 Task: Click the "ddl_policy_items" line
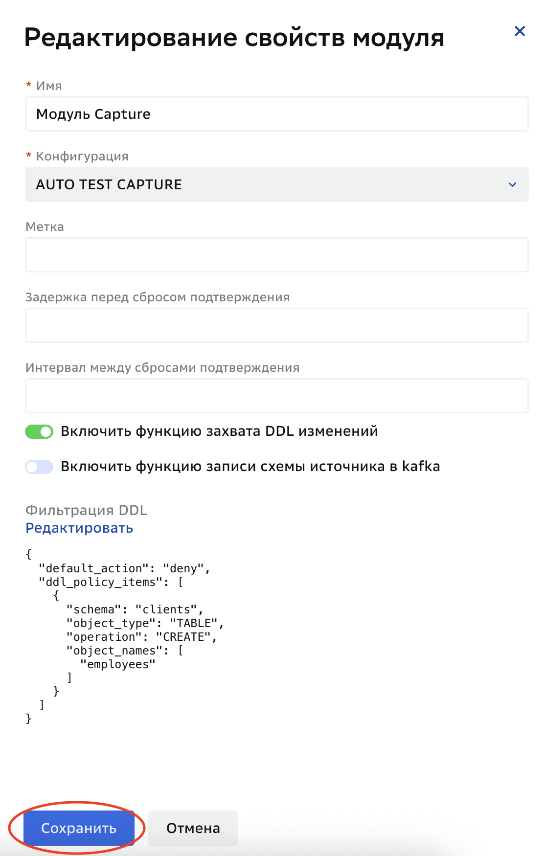tap(111, 582)
